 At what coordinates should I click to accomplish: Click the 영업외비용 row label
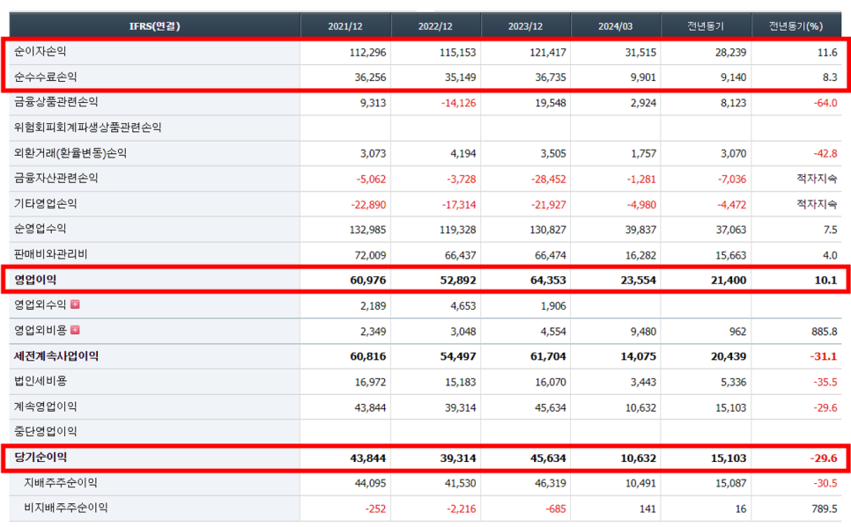[x=41, y=330]
